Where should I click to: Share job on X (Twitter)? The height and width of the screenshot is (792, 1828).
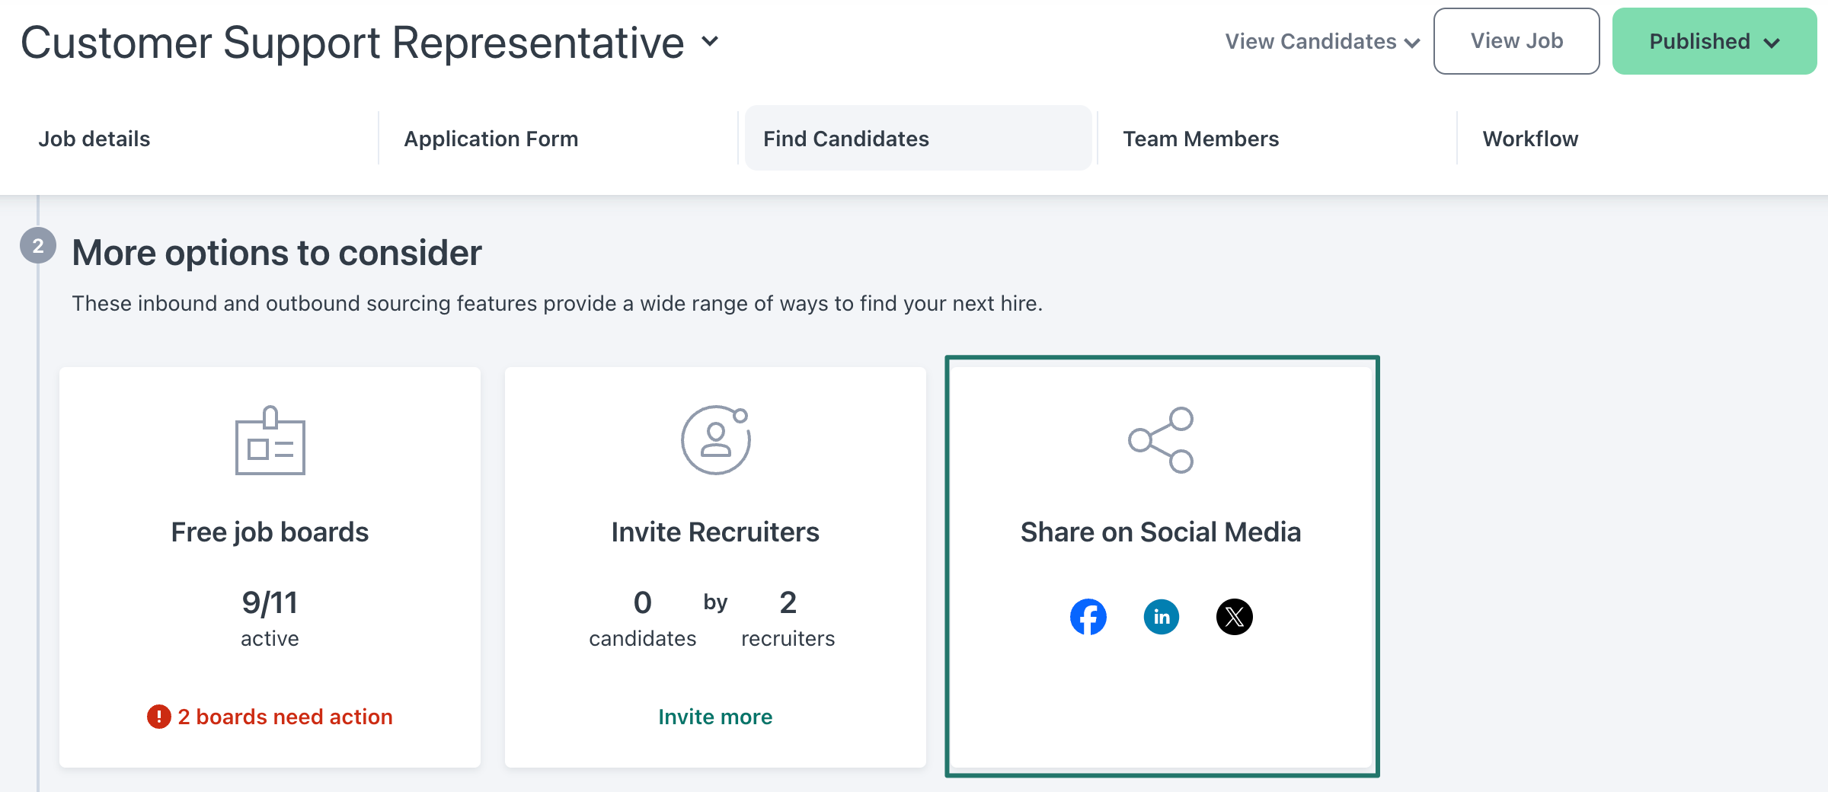pyautogui.click(x=1234, y=617)
